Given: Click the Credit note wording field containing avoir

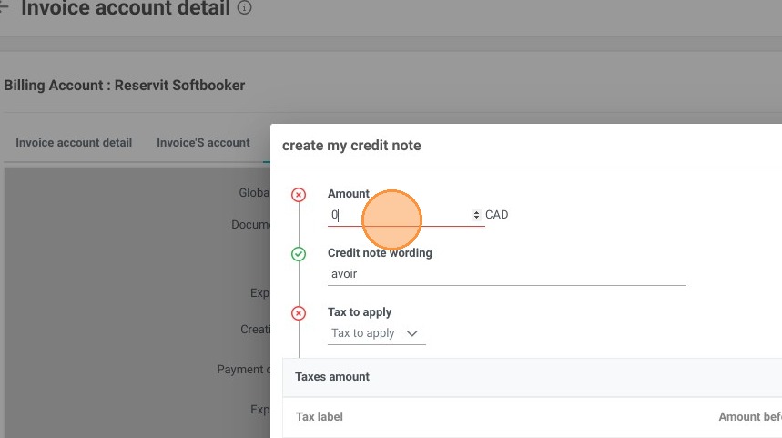Looking at the screenshot, I should coord(507,274).
